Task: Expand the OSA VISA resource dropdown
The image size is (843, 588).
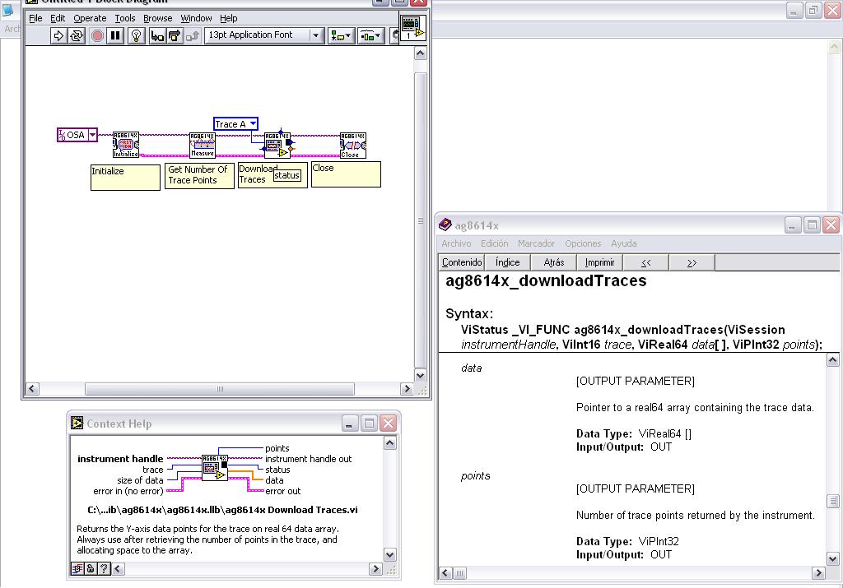Action: click(x=92, y=135)
